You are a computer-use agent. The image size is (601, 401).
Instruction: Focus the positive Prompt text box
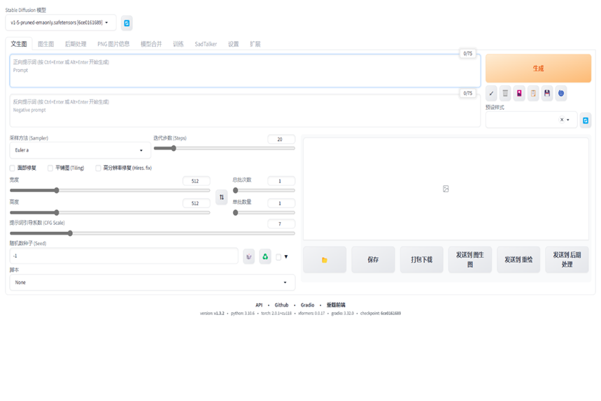[245, 71]
